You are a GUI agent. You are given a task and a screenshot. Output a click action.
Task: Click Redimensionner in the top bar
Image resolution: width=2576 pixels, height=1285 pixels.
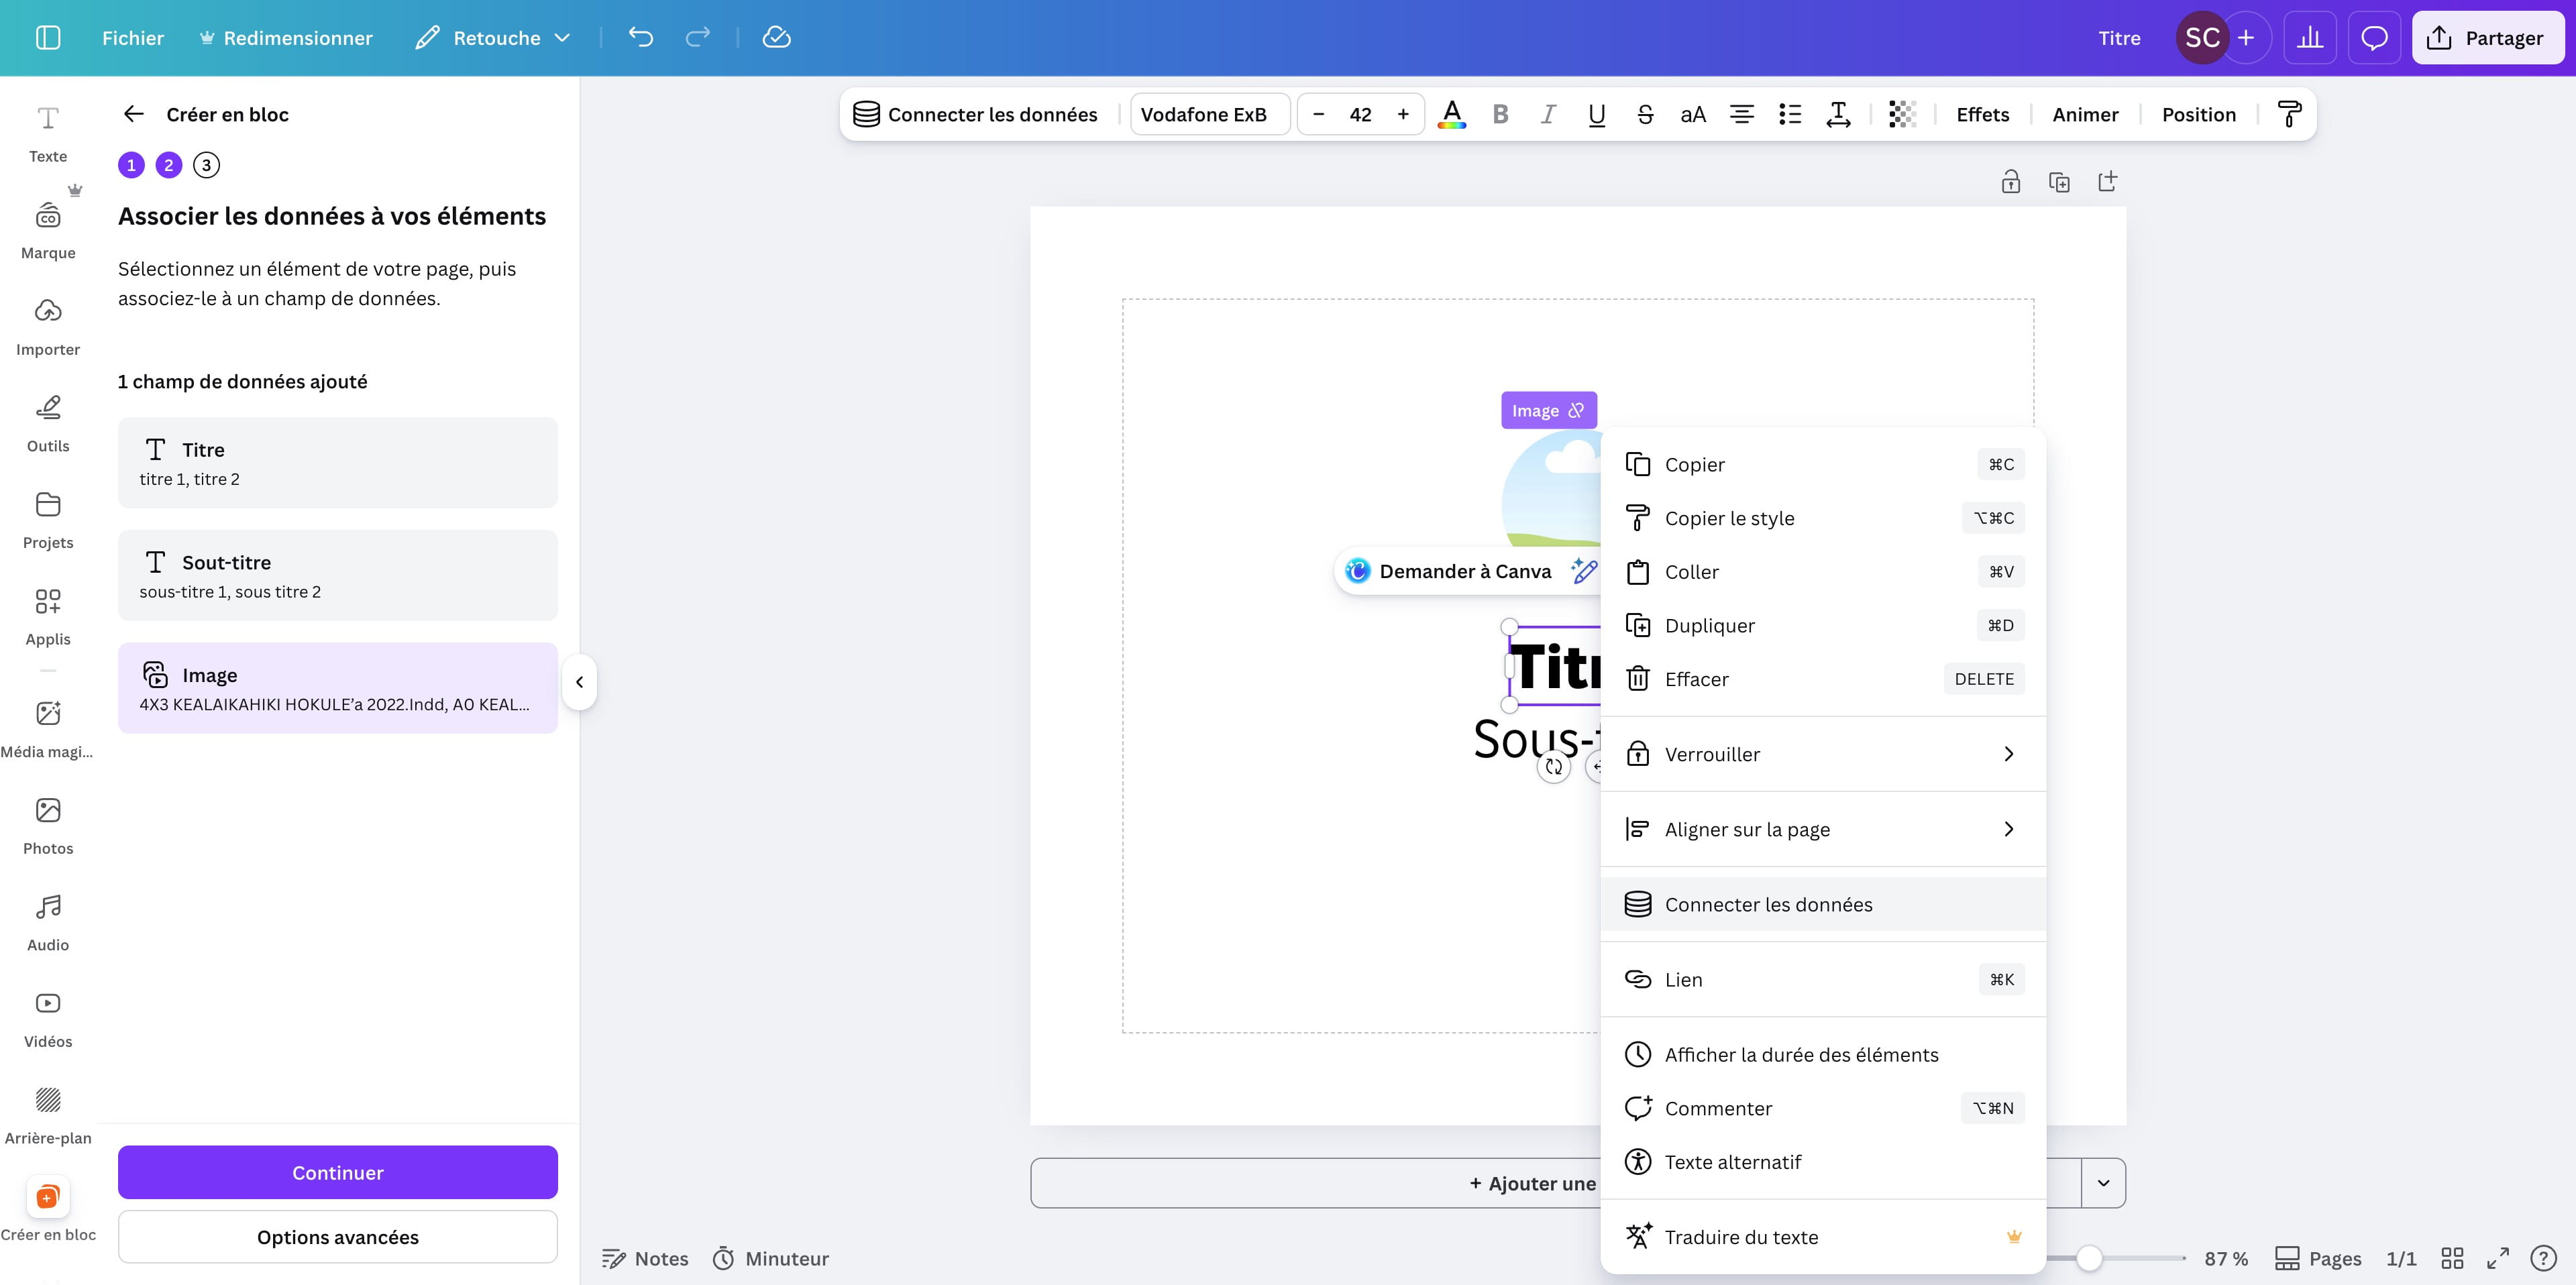pyautogui.click(x=286, y=38)
